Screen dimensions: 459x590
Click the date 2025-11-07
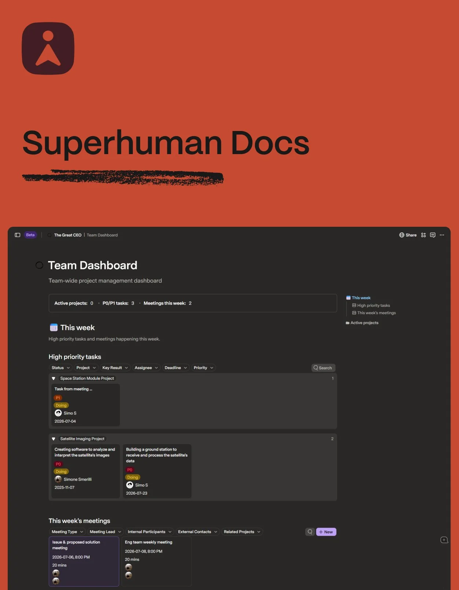[65, 487]
